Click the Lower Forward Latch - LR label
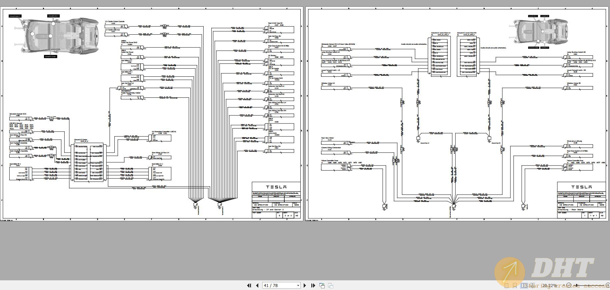Viewport: 610px width, 290px height. tap(330, 70)
